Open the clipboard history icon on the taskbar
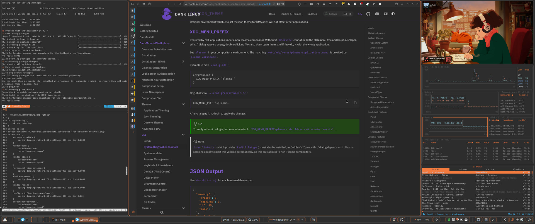 pos(478,220)
